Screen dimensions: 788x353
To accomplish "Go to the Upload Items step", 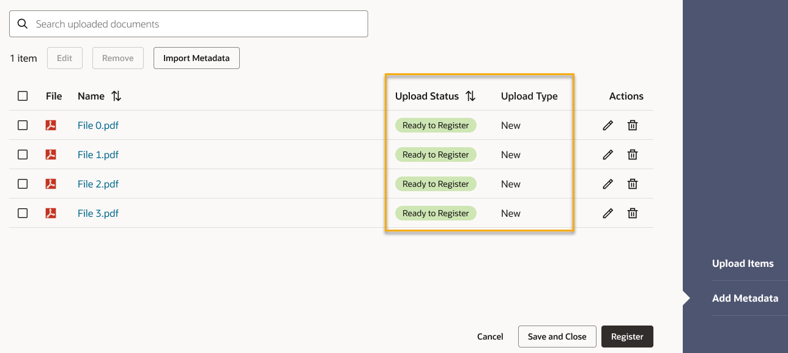I will point(743,264).
